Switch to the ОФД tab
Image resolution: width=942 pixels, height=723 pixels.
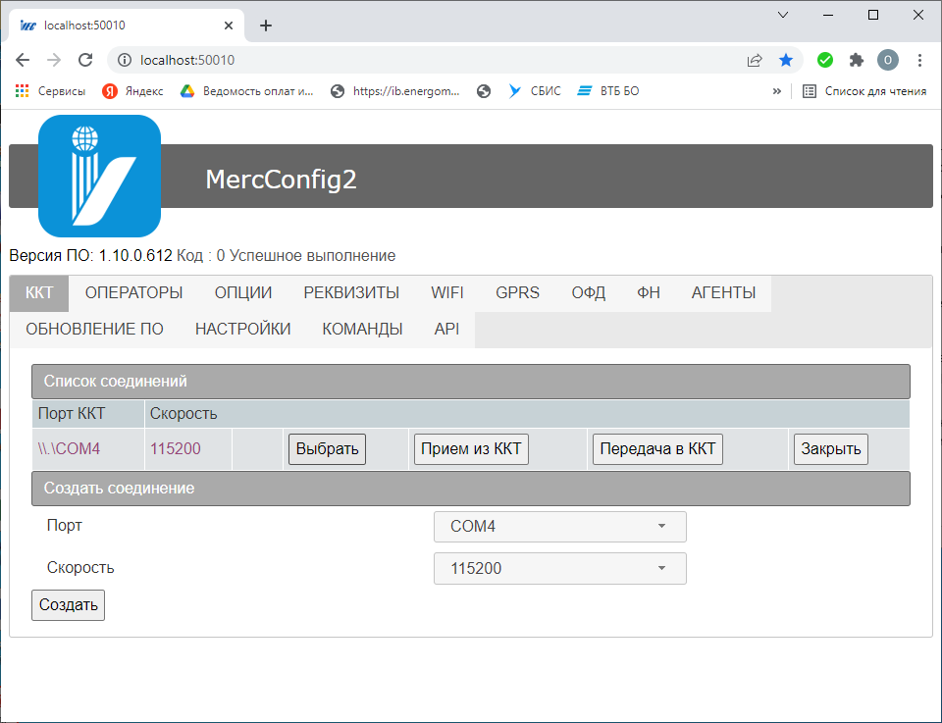point(589,293)
